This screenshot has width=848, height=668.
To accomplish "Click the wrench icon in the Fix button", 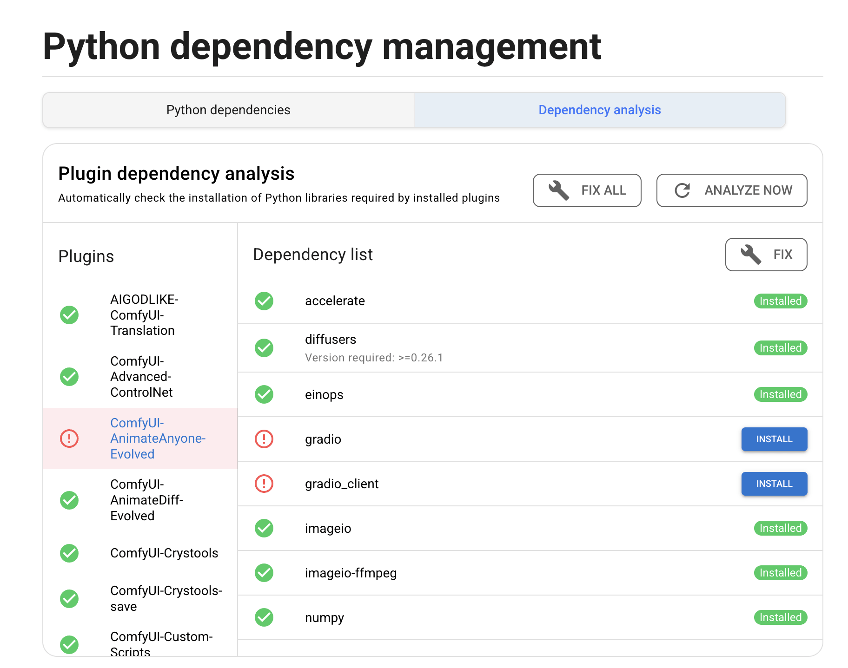I will point(750,255).
